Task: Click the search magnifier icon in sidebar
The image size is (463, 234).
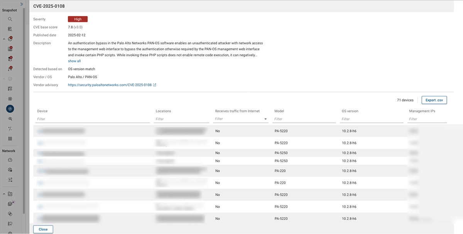Action: (x=10, y=19)
